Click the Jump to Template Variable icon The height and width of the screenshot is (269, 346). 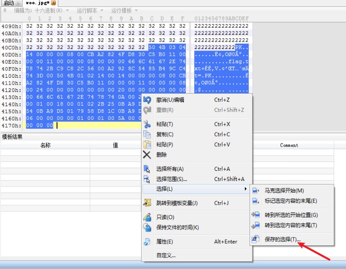pos(147,203)
